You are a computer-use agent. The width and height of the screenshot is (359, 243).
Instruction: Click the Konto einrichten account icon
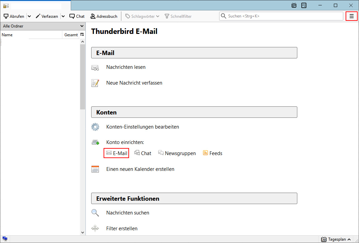(x=95, y=142)
